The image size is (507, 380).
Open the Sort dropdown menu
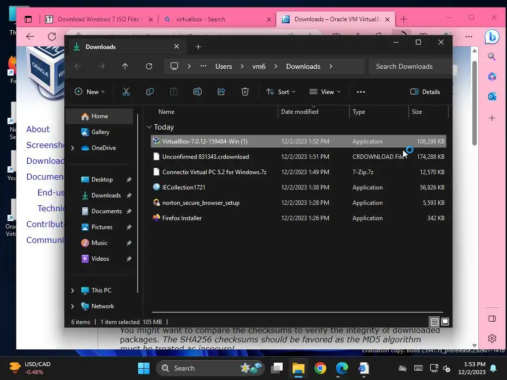point(281,92)
